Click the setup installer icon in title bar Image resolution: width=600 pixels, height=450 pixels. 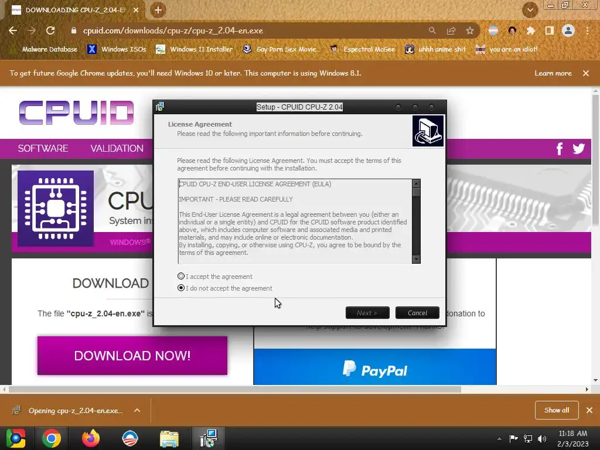[x=160, y=107]
